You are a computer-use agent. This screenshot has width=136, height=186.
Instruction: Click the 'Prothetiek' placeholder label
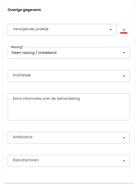pos(22,75)
